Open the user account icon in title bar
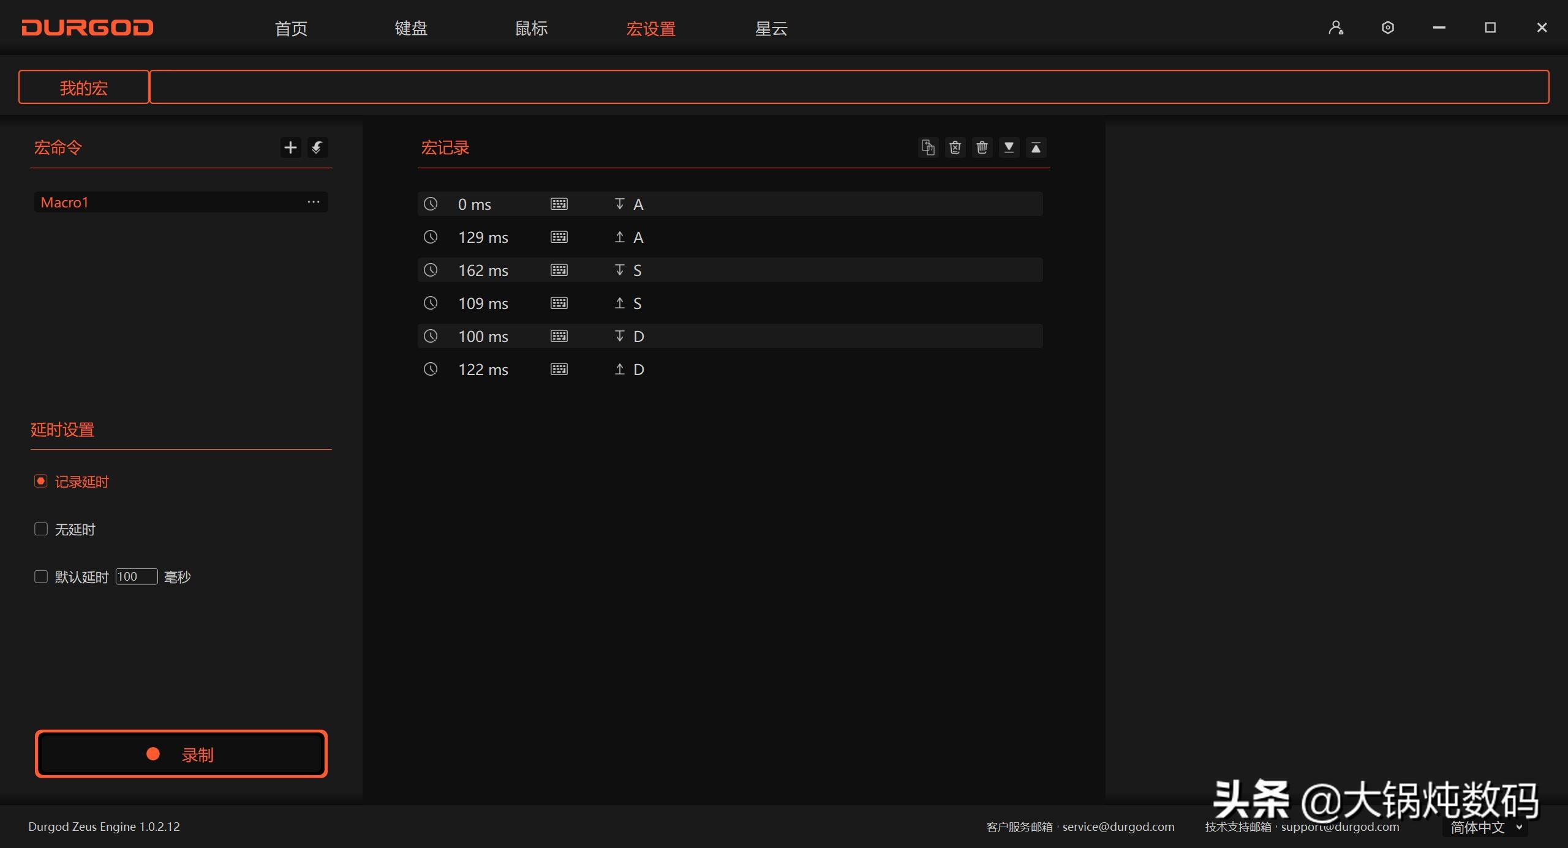The height and width of the screenshot is (848, 1568). pyautogui.click(x=1336, y=28)
